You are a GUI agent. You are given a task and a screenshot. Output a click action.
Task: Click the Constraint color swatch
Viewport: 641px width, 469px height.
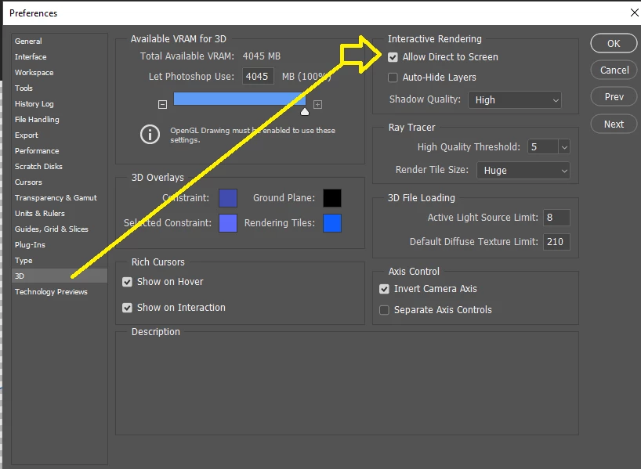pos(228,198)
